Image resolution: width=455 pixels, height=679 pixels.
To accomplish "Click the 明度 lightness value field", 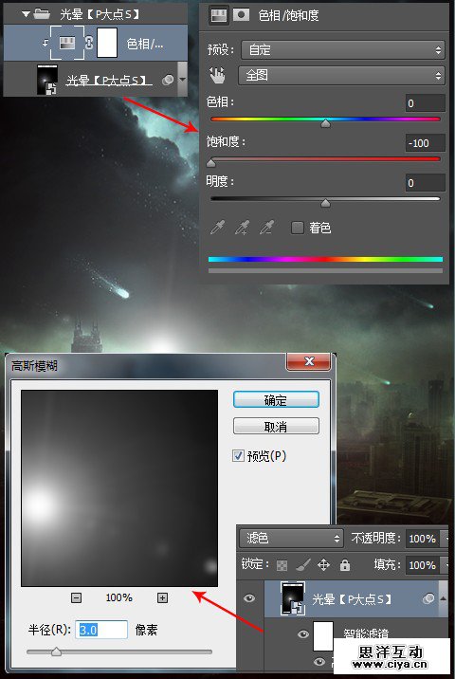I will coord(425,183).
